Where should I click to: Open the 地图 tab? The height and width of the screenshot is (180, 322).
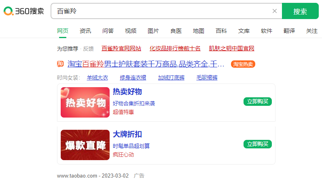pyautogui.click(x=199, y=31)
